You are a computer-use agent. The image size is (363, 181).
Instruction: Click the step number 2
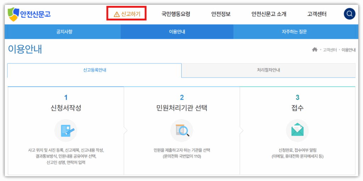tap(182, 97)
